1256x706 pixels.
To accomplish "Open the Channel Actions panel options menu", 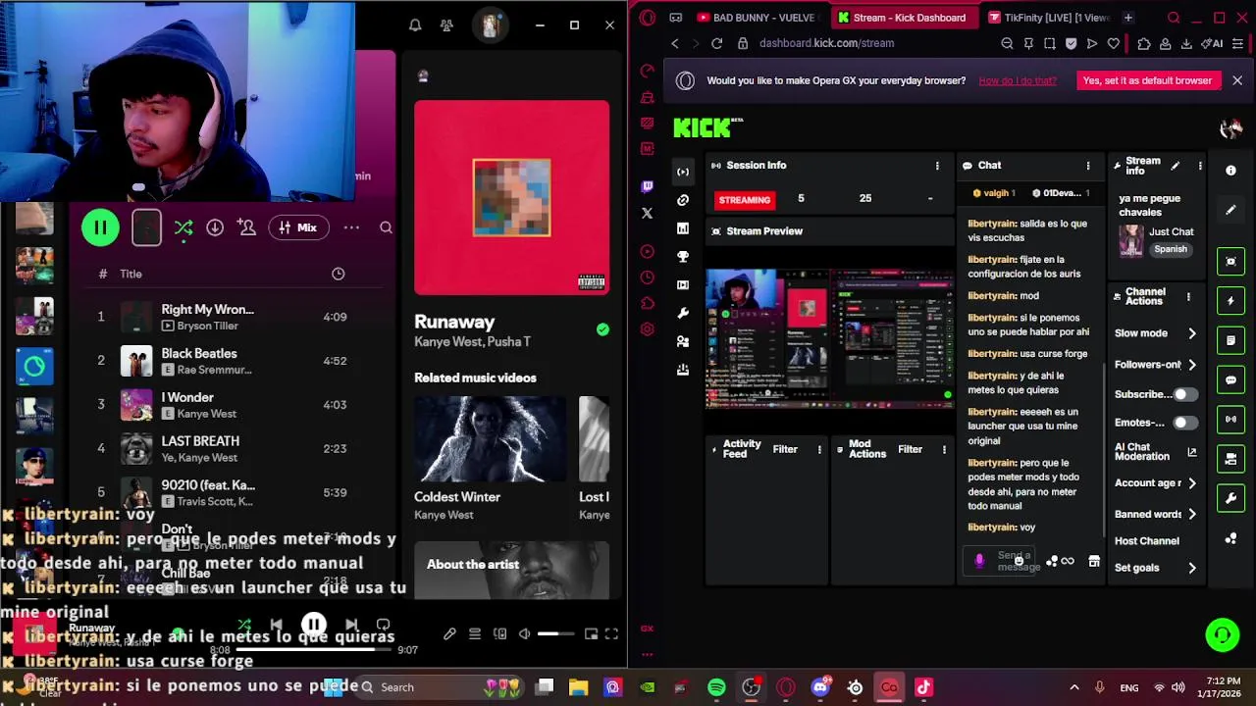I will click(x=1188, y=296).
